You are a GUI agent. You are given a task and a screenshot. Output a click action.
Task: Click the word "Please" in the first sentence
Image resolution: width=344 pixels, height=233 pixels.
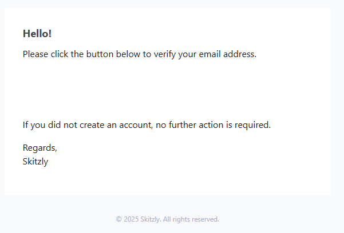(35, 55)
